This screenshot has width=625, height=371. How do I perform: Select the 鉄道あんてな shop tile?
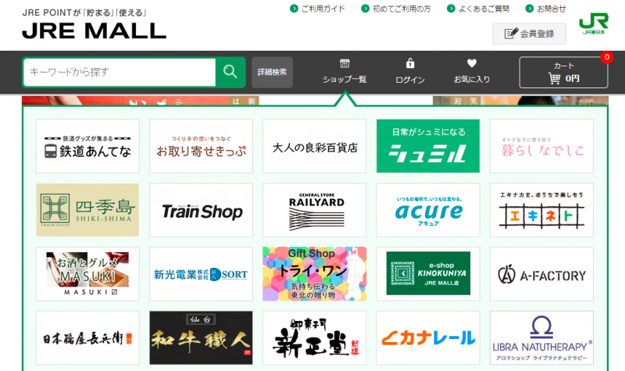(87, 146)
